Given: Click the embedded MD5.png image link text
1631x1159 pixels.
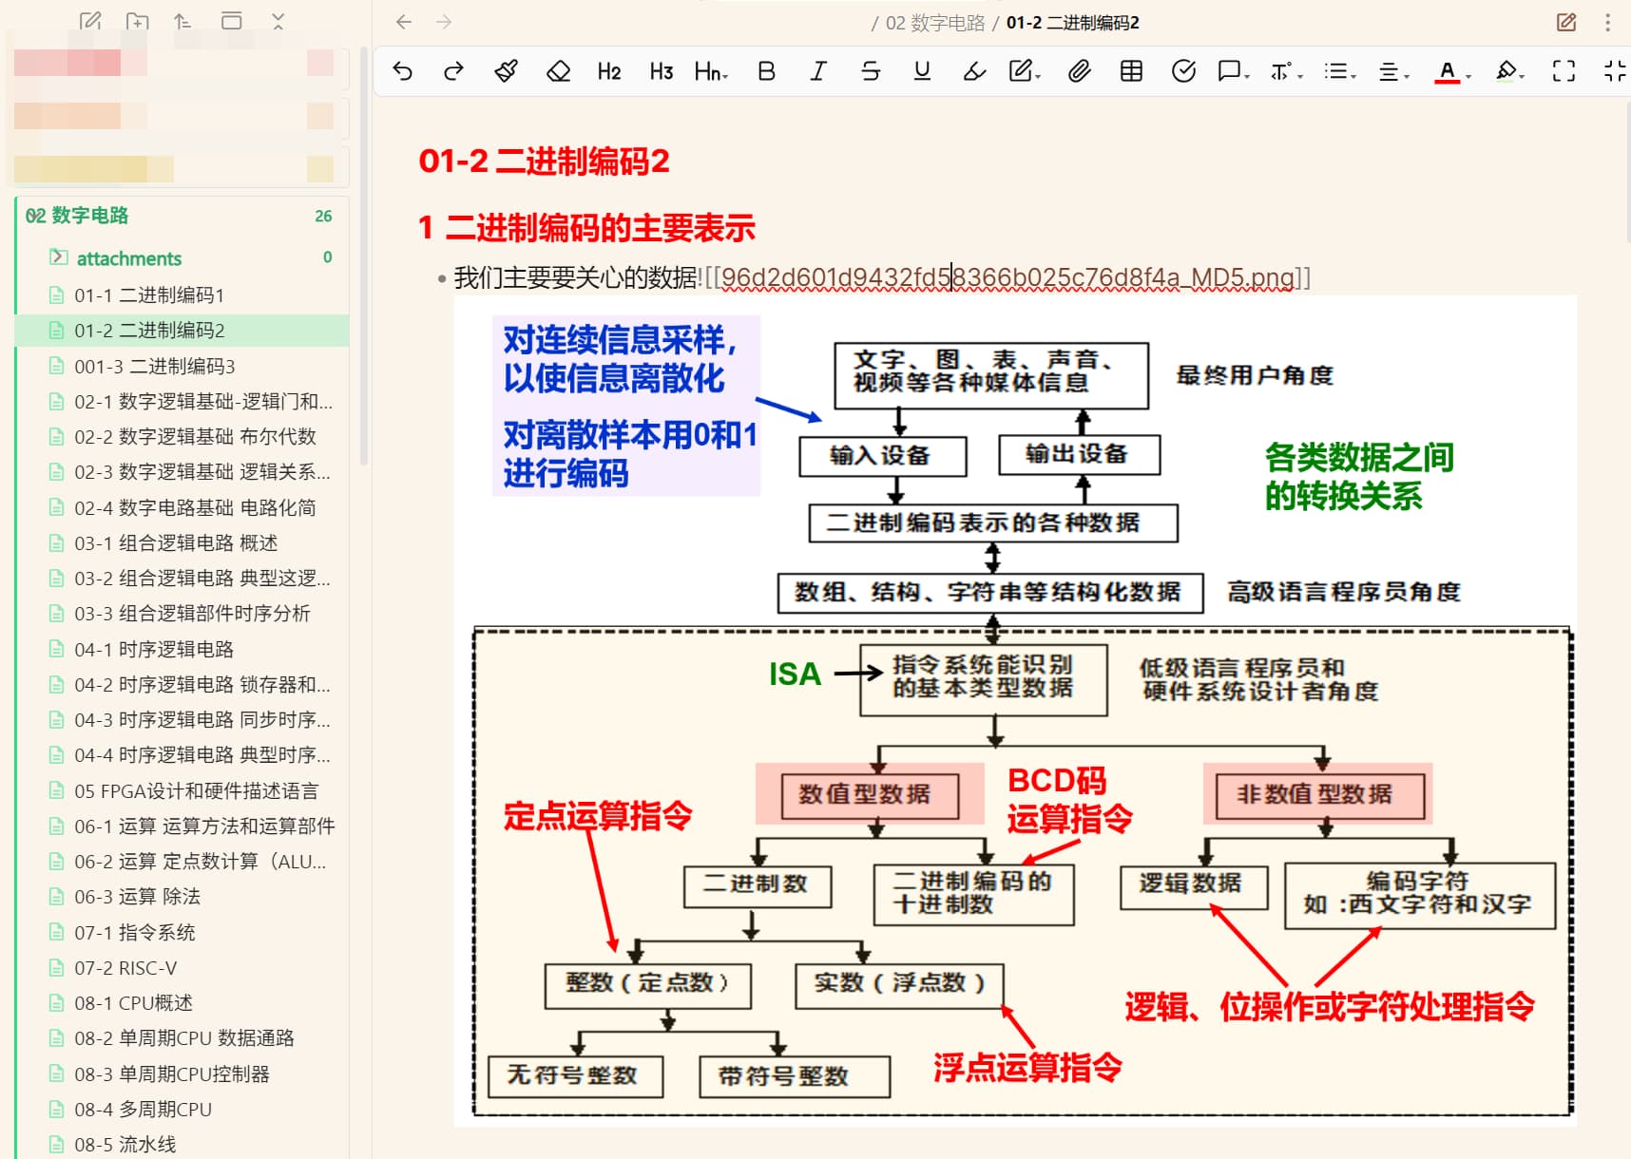Looking at the screenshot, I should pos(1007,278).
